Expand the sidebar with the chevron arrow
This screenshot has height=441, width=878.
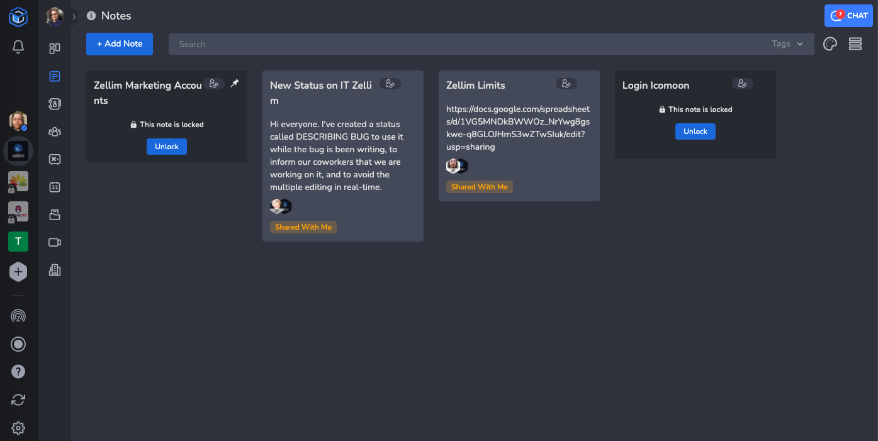(x=74, y=17)
